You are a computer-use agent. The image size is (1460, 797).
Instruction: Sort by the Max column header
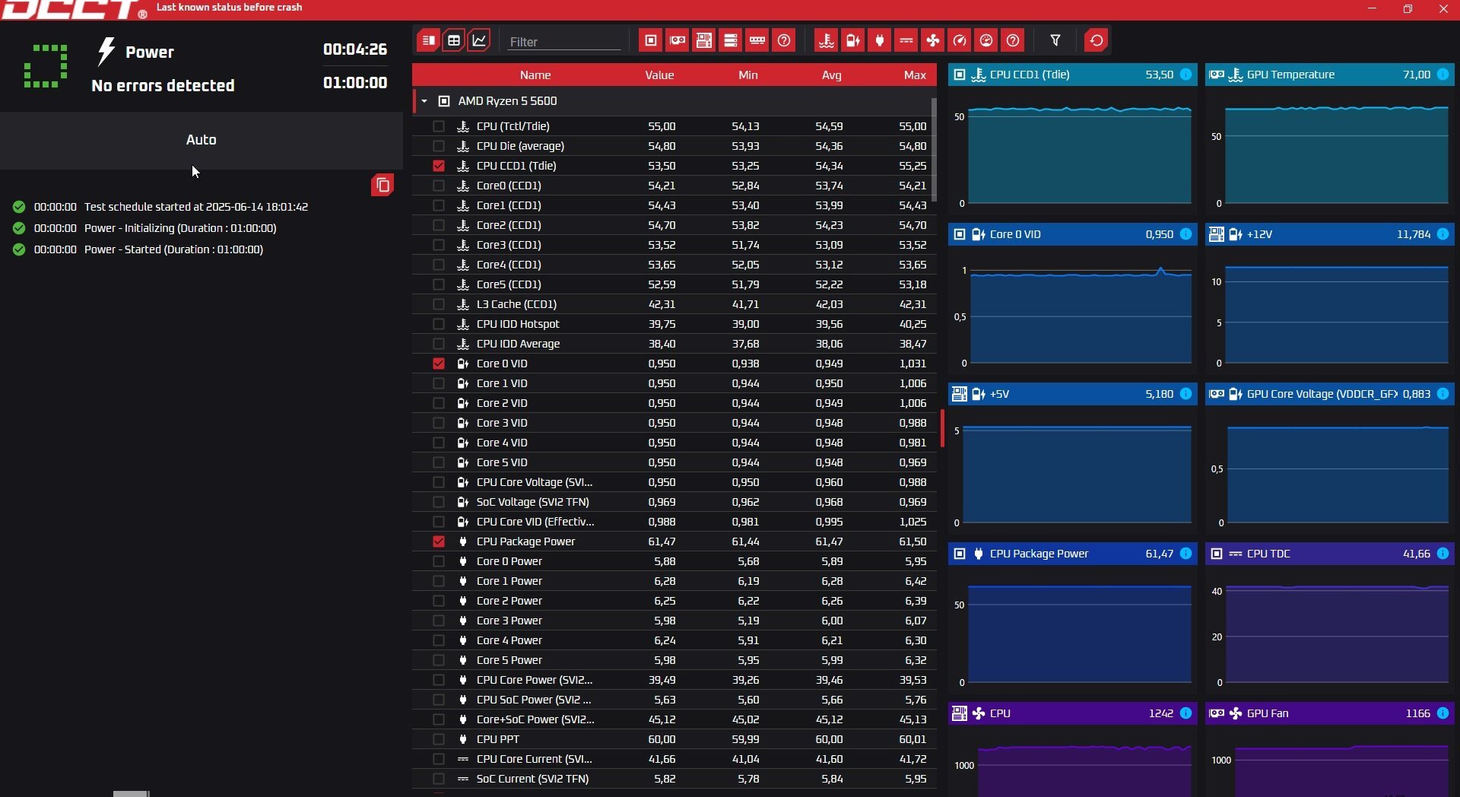click(x=915, y=75)
